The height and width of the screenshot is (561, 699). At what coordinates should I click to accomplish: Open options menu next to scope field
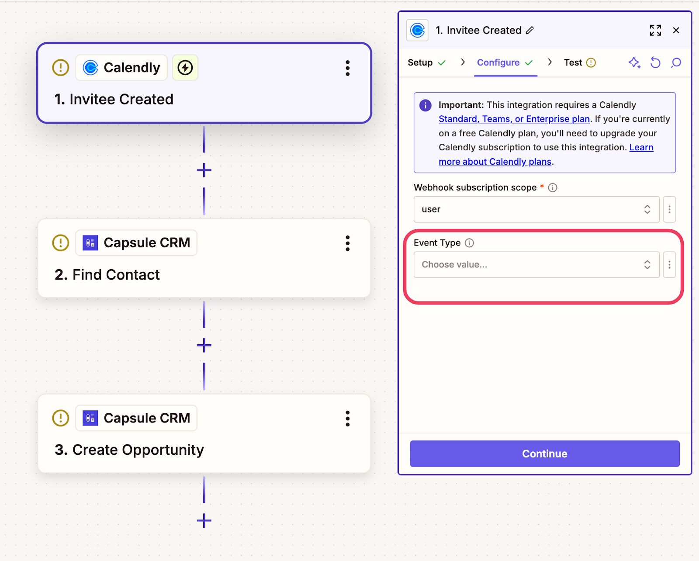pos(669,209)
